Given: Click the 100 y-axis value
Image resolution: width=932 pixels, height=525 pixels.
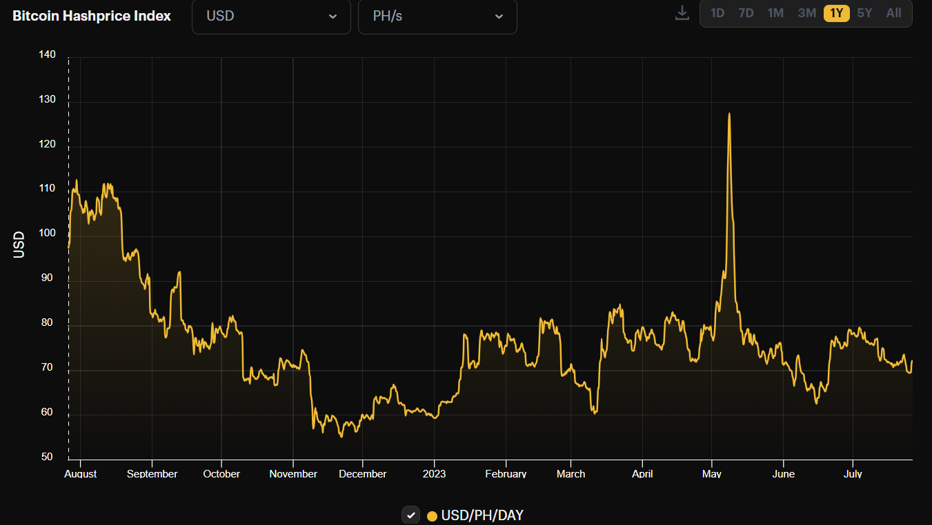Looking at the screenshot, I should [47, 233].
